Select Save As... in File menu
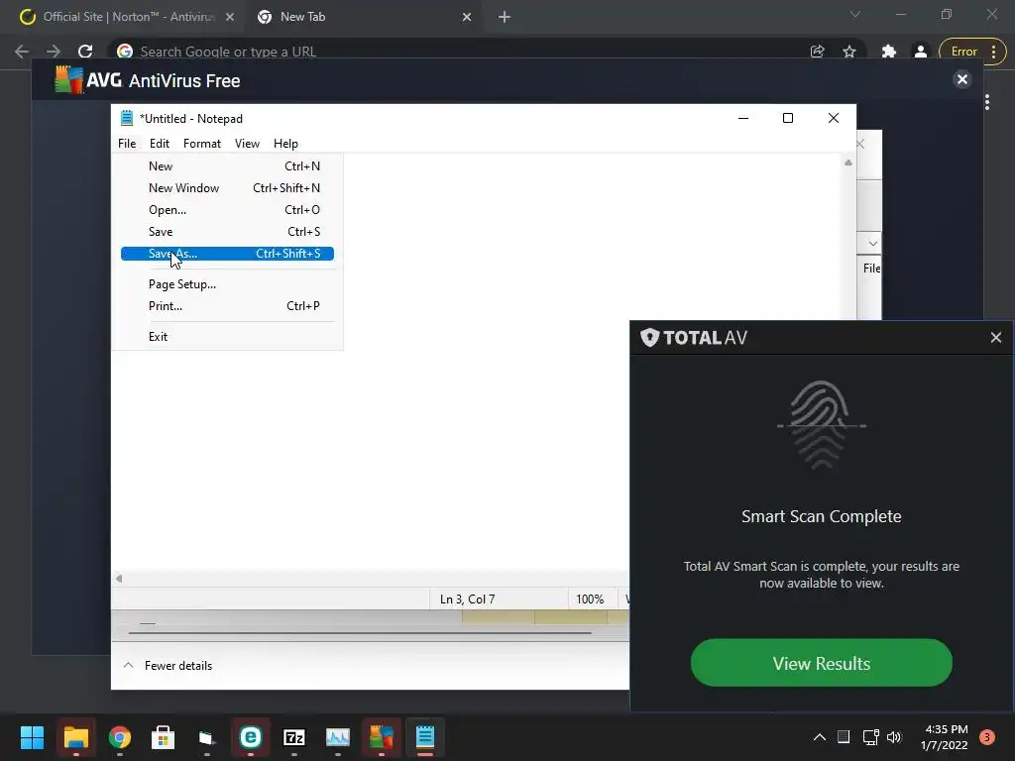 click(x=227, y=254)
